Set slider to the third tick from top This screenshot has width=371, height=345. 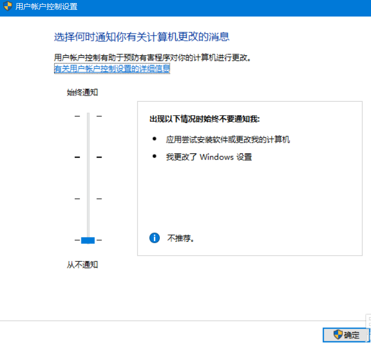(88, 198)
